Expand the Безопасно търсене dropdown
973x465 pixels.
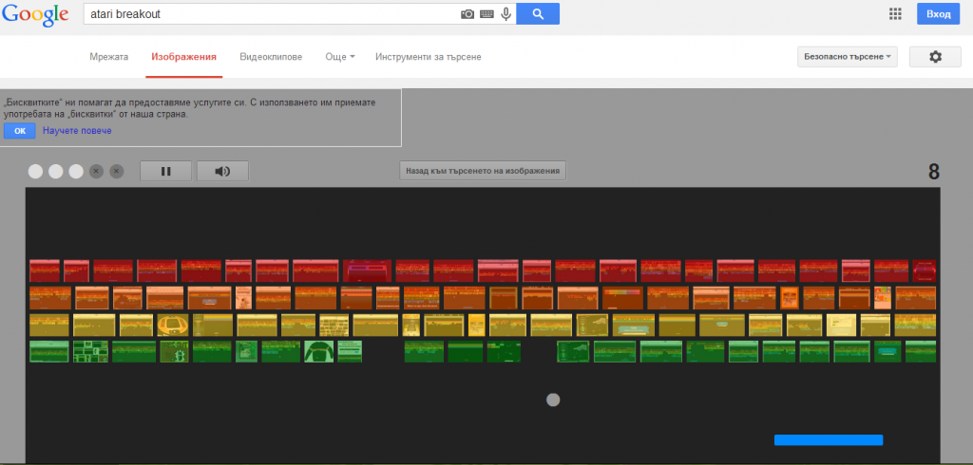[x=847, y=56]
